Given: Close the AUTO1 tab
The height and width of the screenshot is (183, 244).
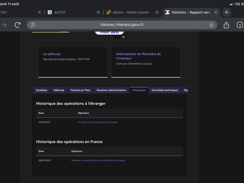Looking at the screenshot, I should coord(98,12).
